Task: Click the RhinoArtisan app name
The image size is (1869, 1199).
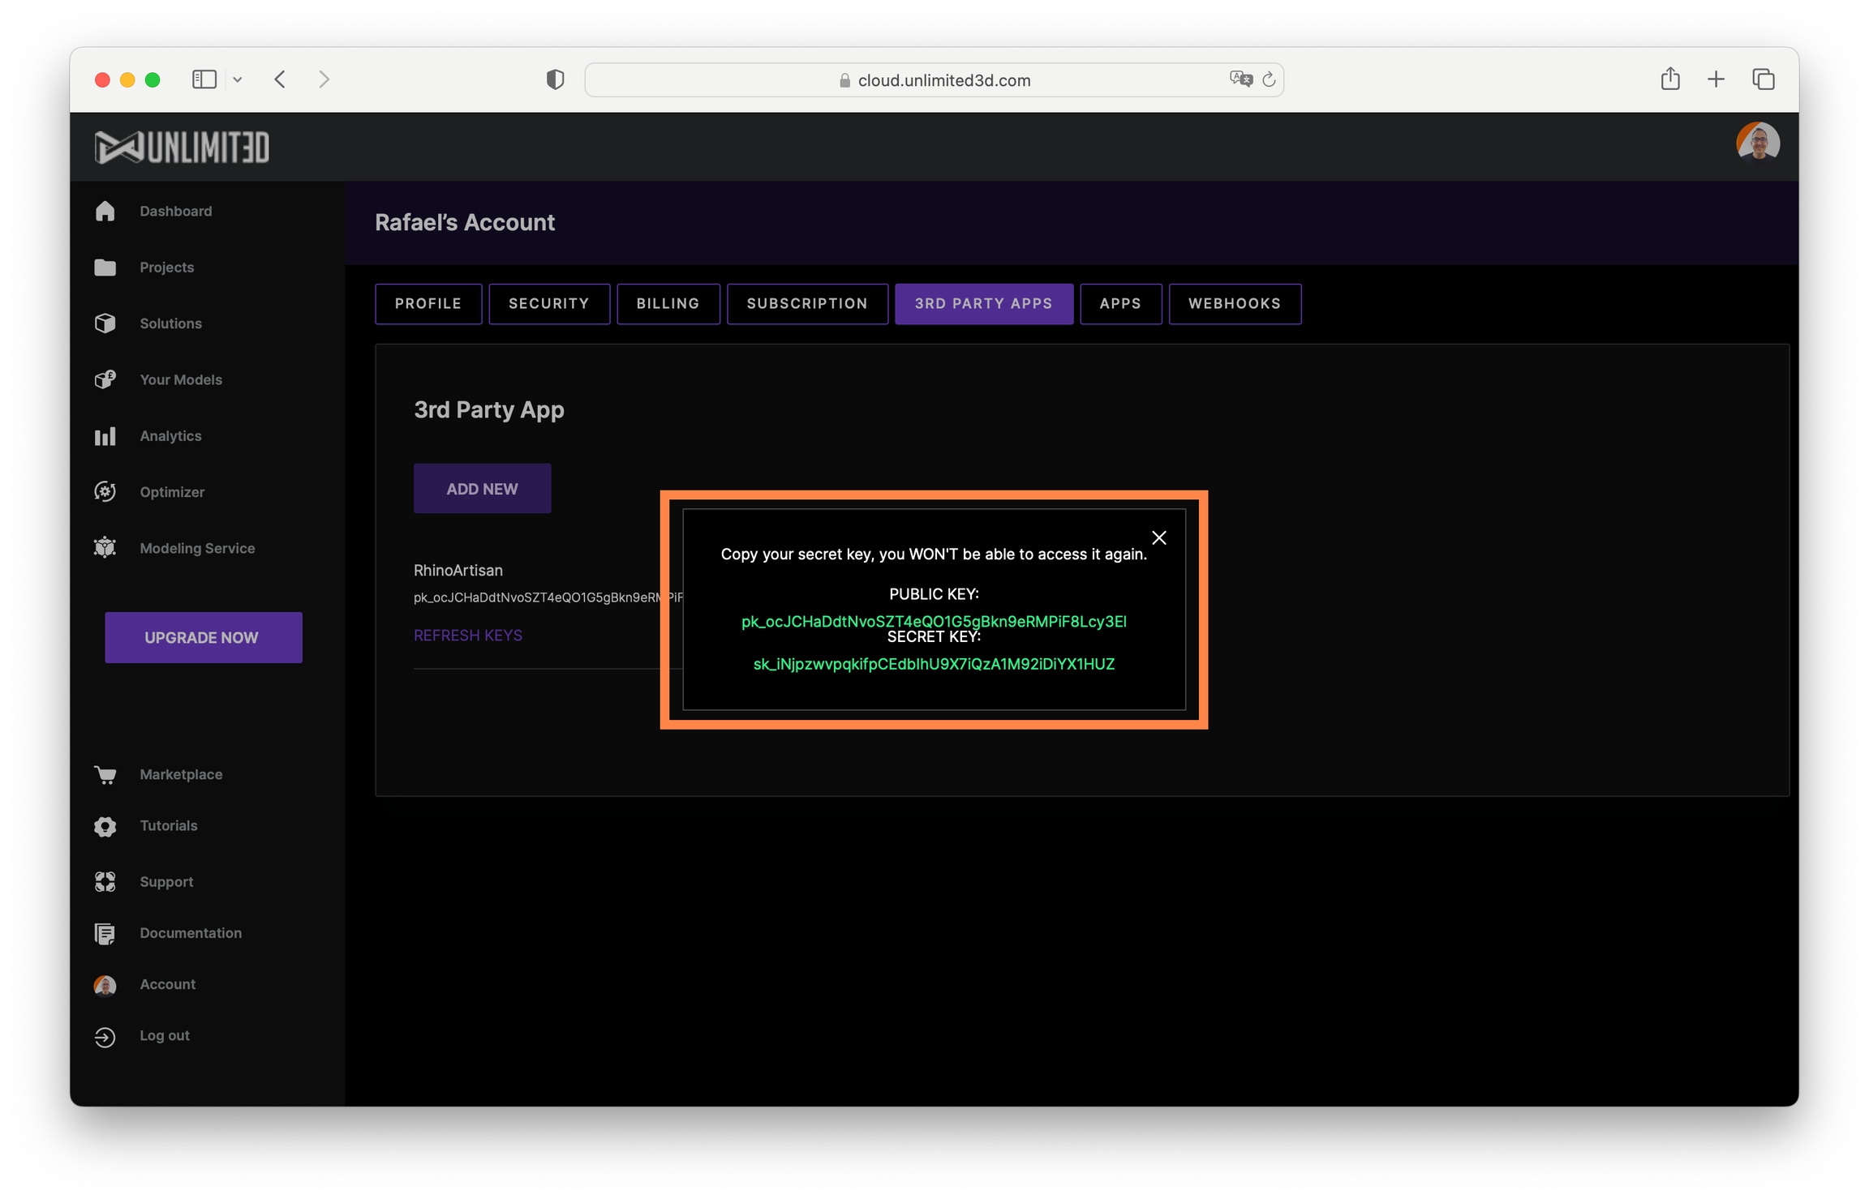Action: tap(458, 571)
